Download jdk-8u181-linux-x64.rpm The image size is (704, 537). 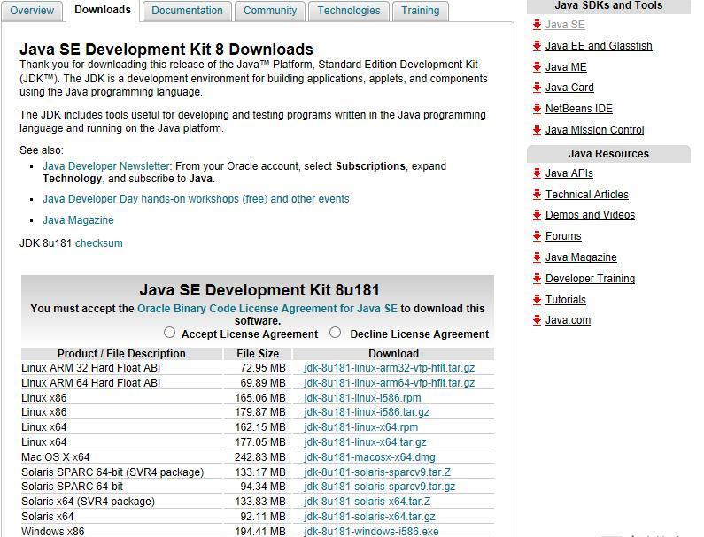point(361,427)
